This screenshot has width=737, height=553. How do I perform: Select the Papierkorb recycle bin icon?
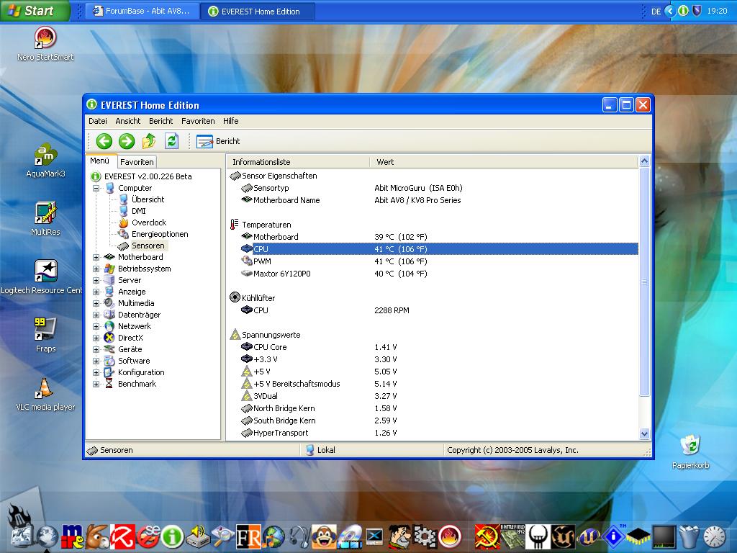690,446
